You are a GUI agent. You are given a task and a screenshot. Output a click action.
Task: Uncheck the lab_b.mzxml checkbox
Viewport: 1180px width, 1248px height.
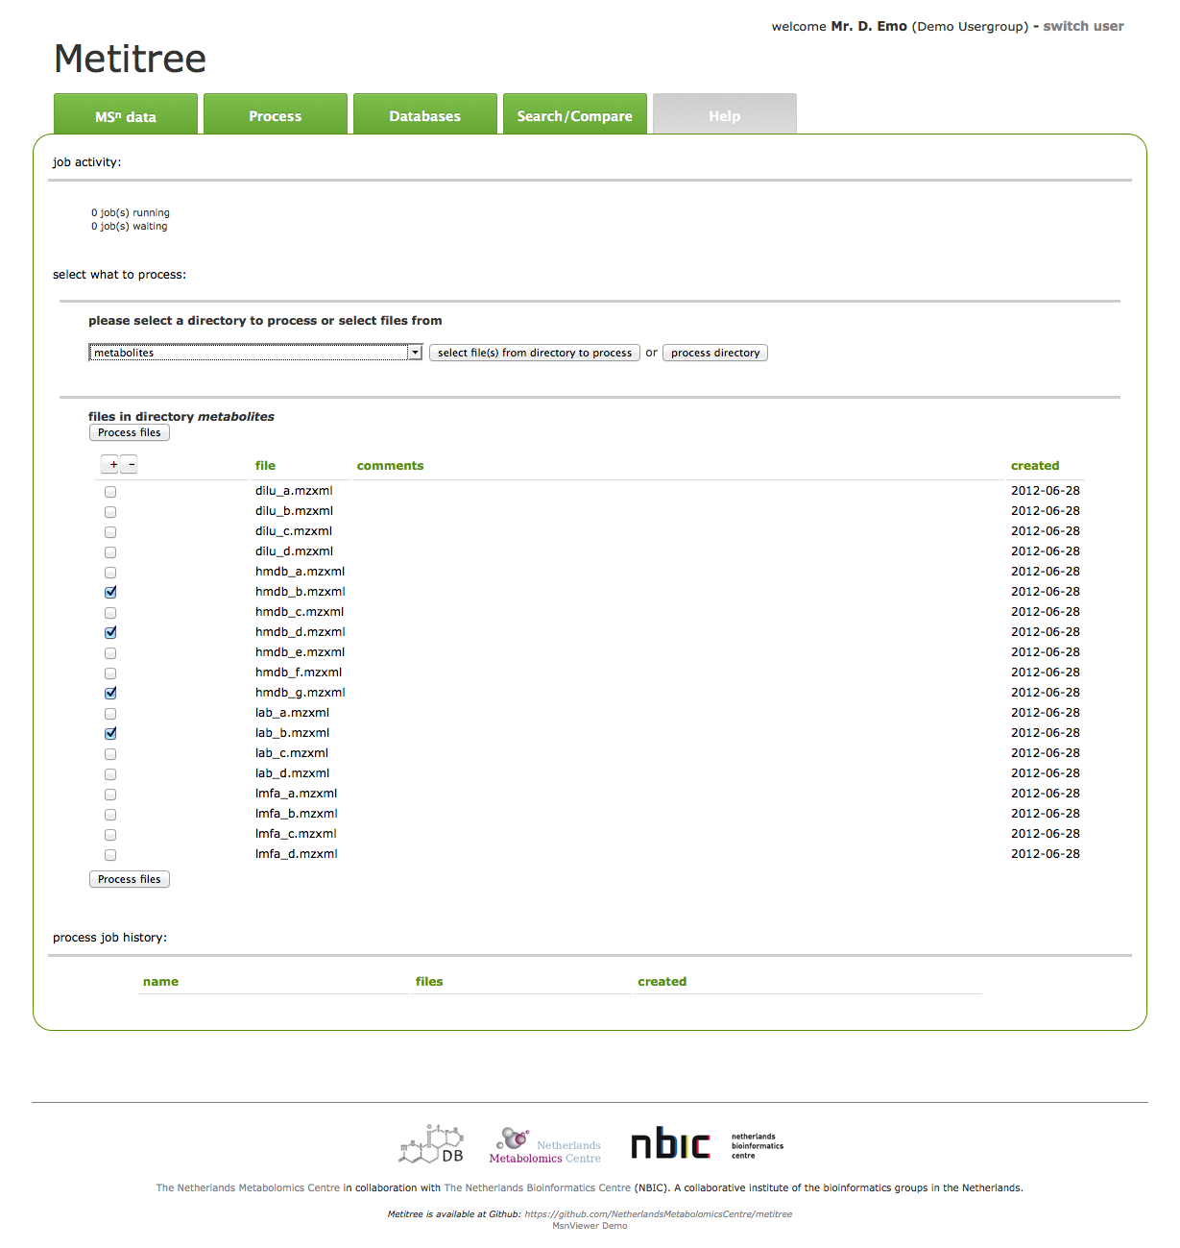tap(110, 734)
